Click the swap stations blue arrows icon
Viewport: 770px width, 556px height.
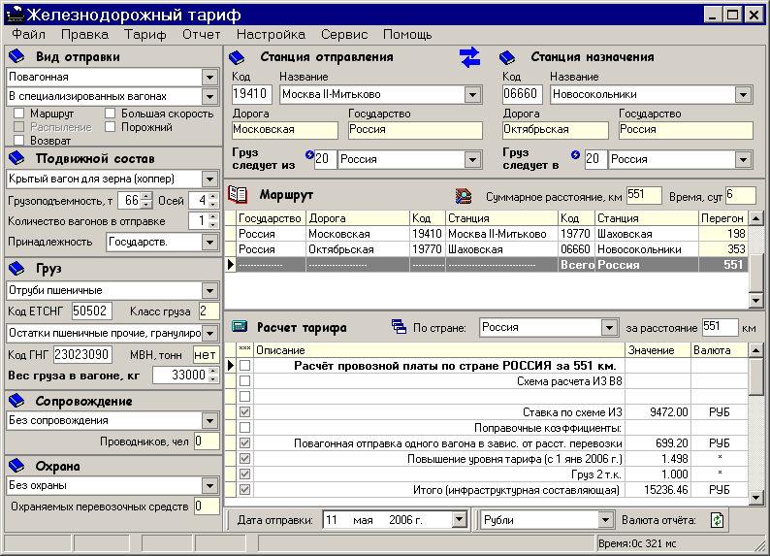click(470, 57)
